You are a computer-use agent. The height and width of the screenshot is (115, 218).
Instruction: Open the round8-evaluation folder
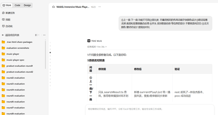[13, 114]
